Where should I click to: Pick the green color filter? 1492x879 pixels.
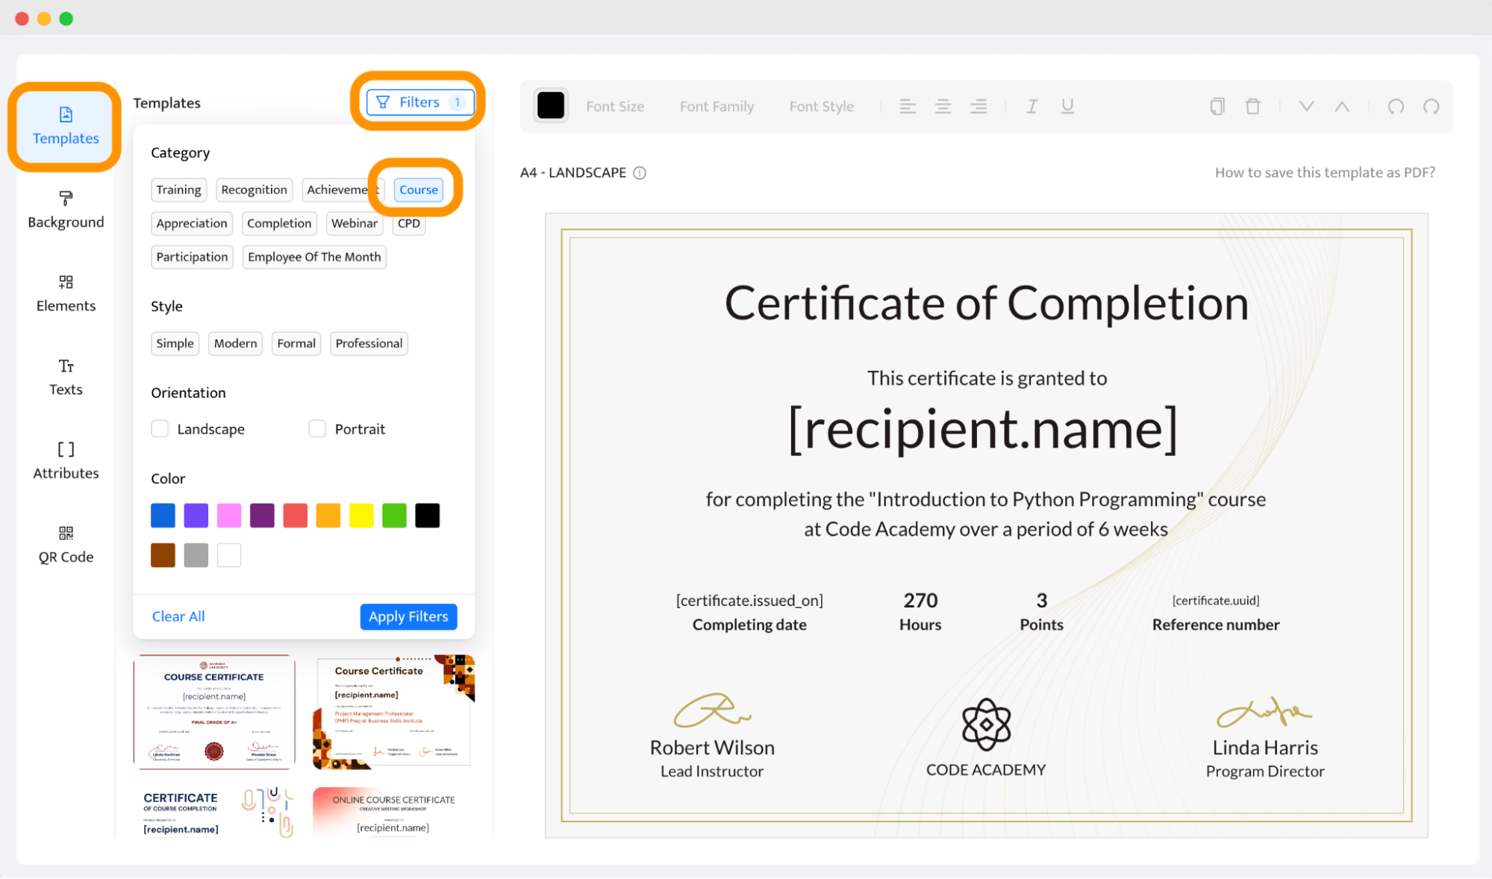pyautogui.click(x=394, y=516)
